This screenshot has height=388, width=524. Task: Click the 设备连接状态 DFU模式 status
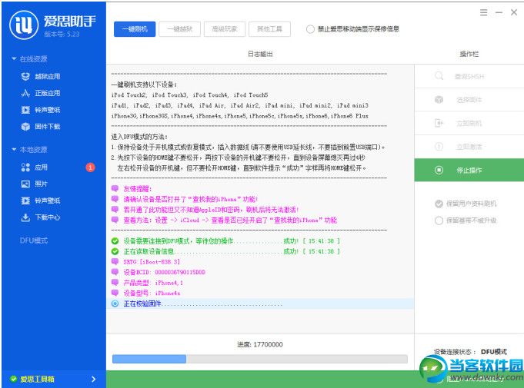tap(470, 352)
